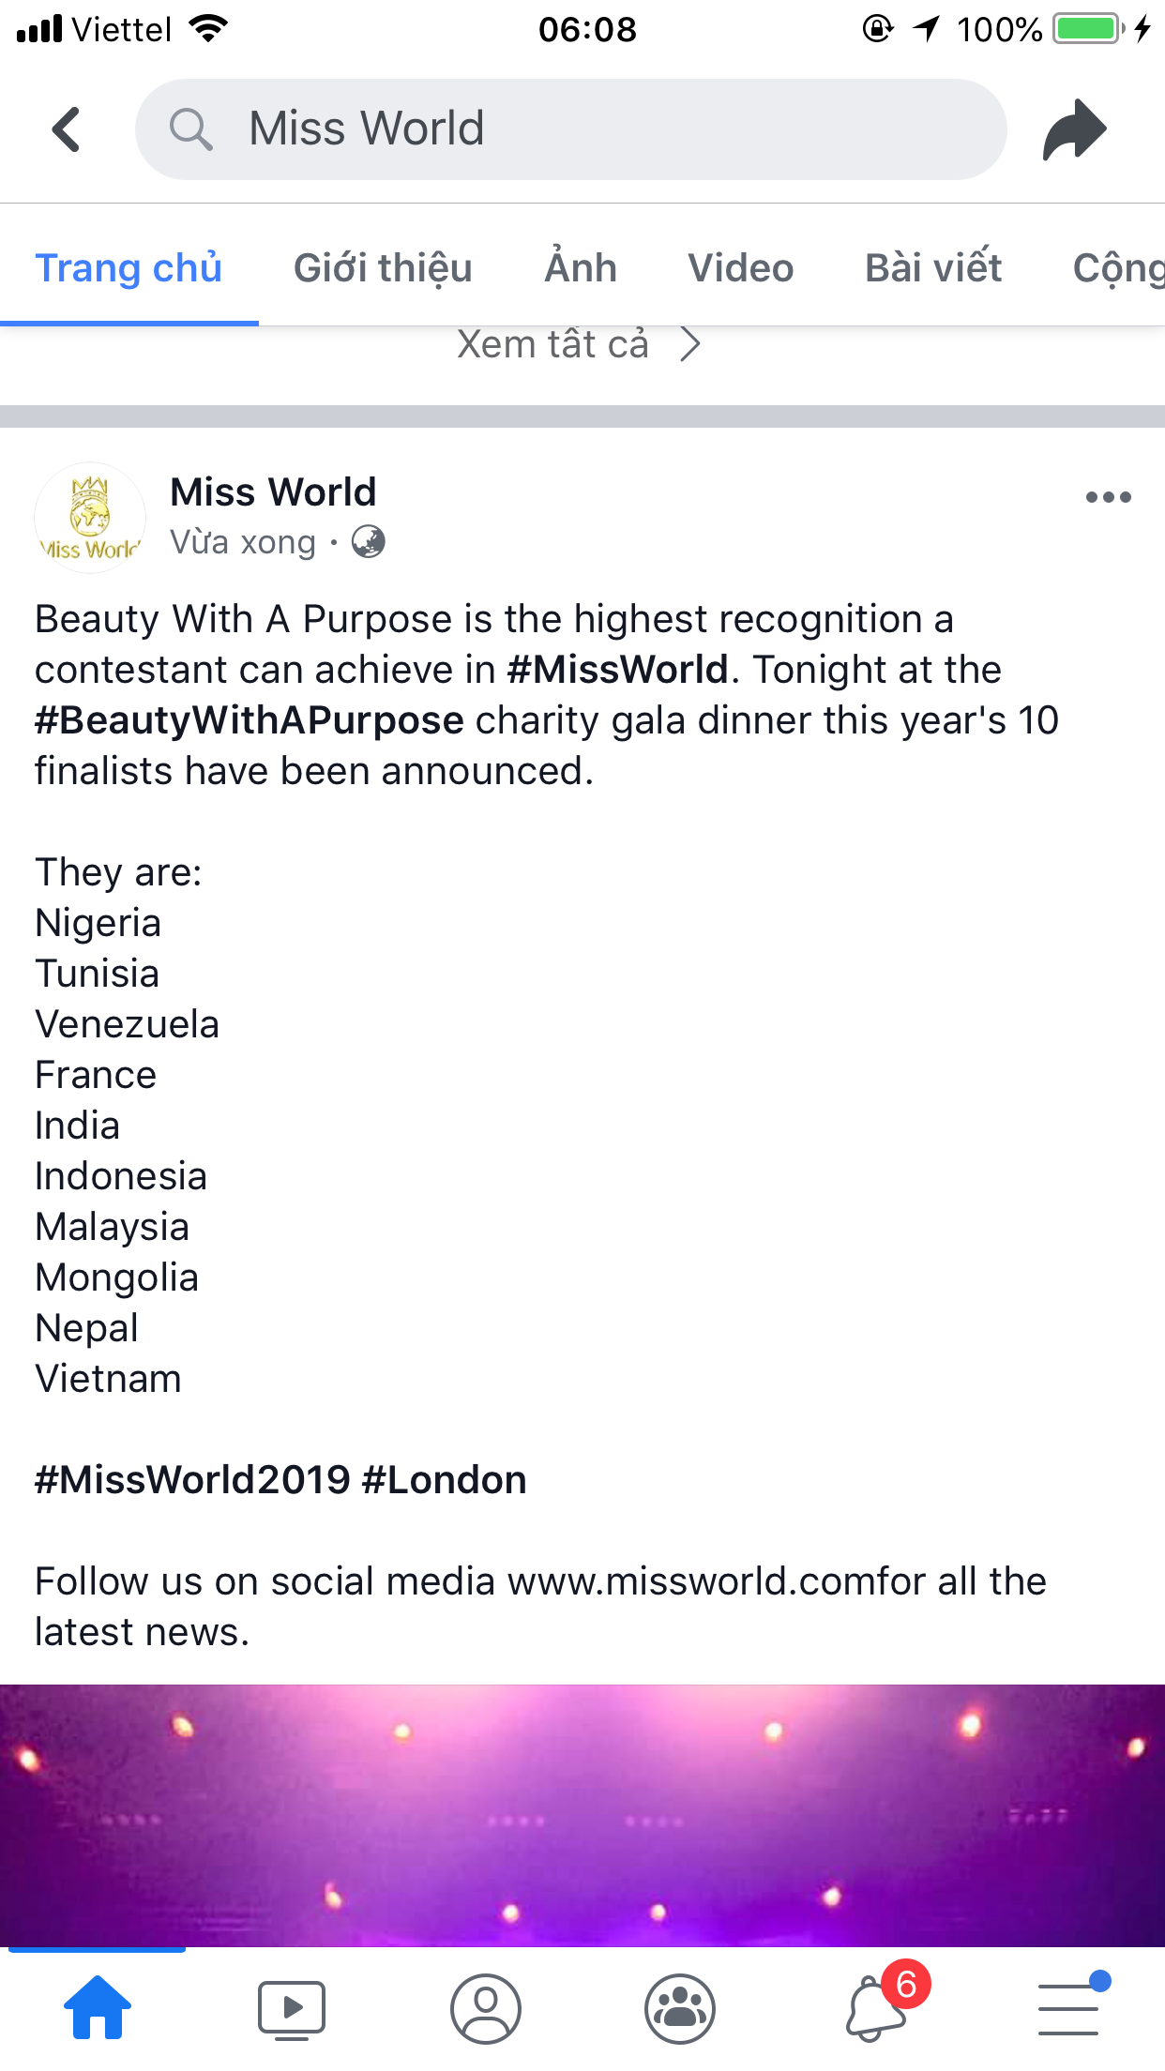The width and height of the screenshot is (1165, 2071).
Task: Open the Home feed icon
Action: pyautogui.click(x=98, y=2007)
